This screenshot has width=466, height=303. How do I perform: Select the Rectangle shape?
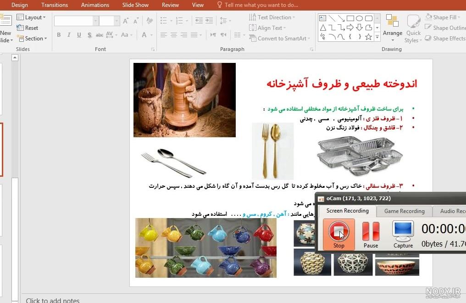(350, 18)
